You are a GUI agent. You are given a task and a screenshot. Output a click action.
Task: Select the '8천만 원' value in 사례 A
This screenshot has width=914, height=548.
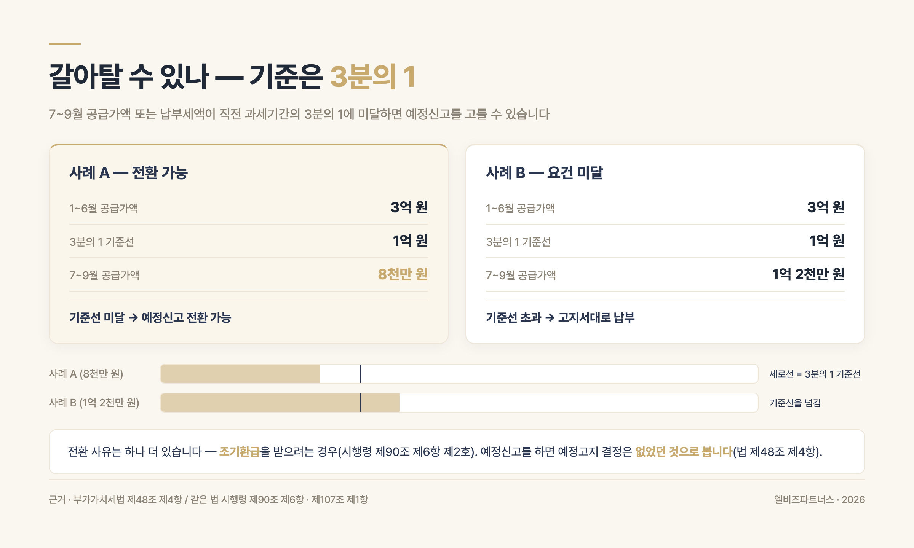click(403, 274)
